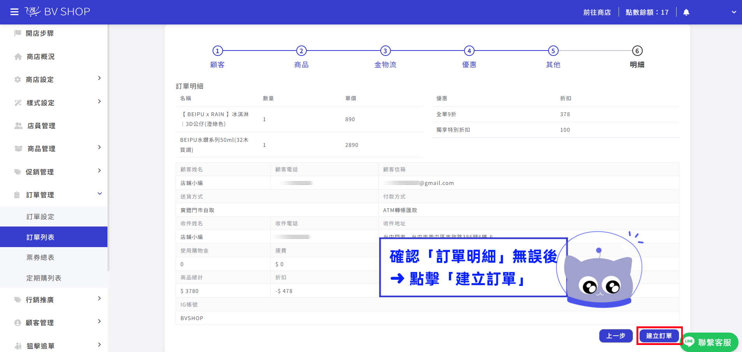Click the tag icon beside 促銷管理
Image resolution: width=742 pixels, height=352 pixels.
[18, 172]
